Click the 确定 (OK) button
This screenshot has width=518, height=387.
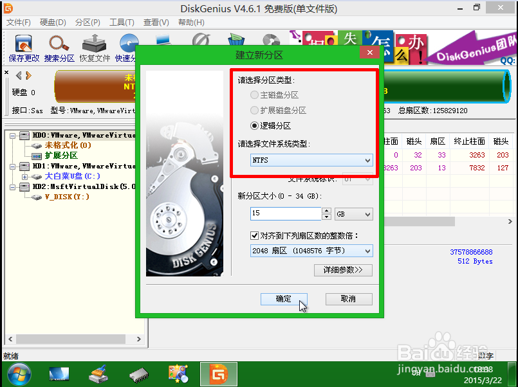point(284,299)
